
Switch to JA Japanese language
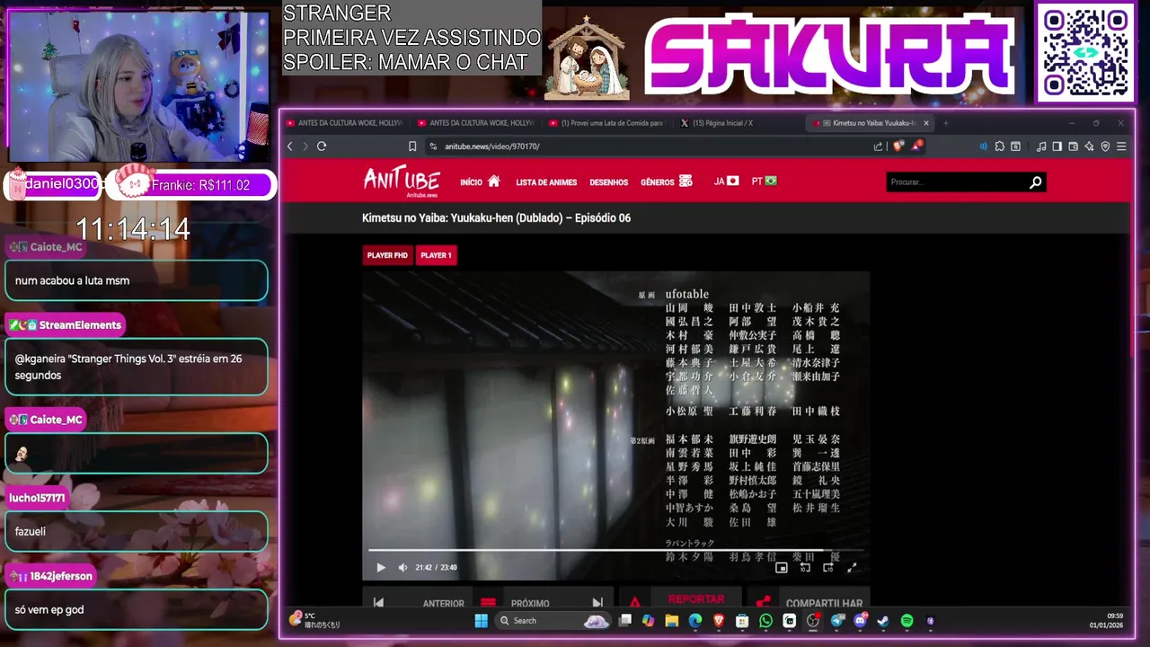[726, 182]
